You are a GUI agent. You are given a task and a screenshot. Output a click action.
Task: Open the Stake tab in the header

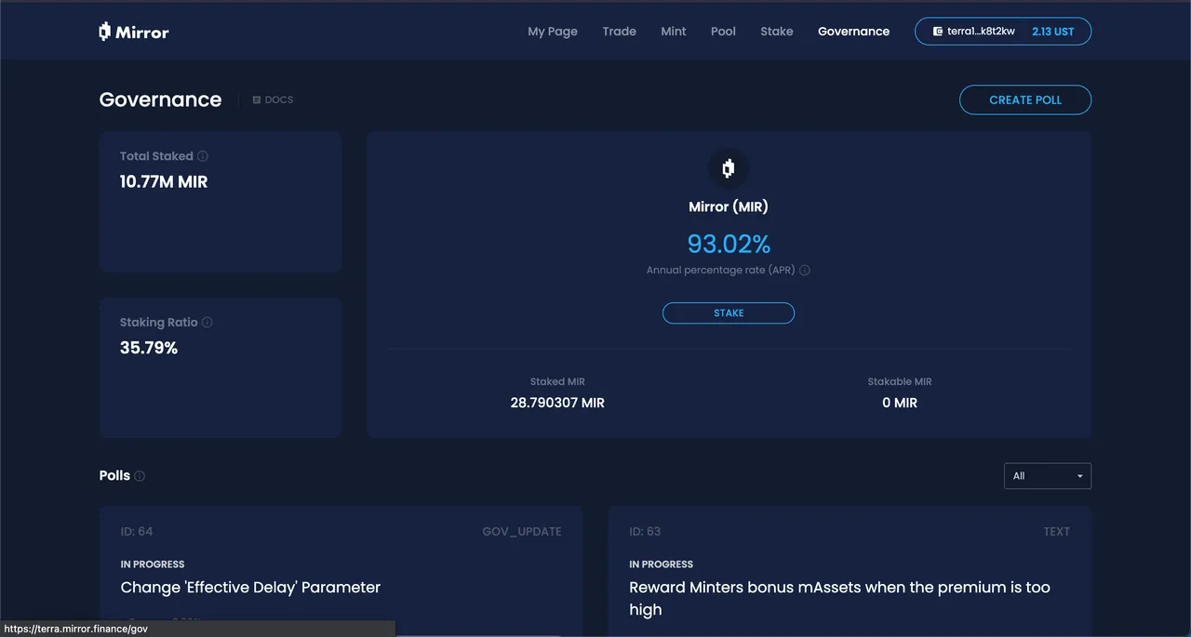pos(777,32)
